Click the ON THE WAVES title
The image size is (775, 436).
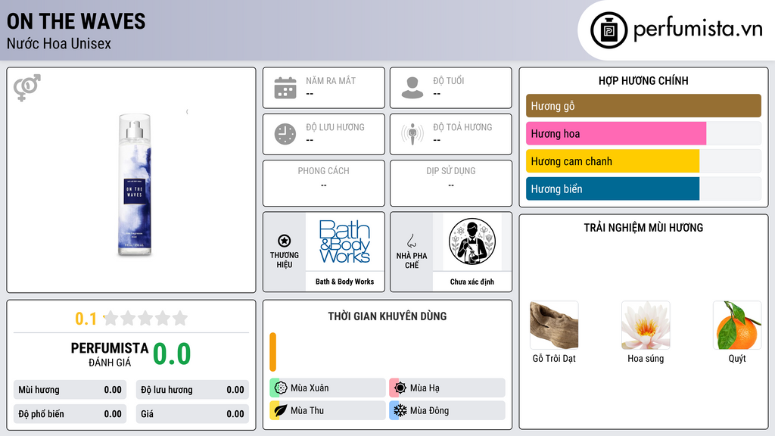[x=76, y=22]
